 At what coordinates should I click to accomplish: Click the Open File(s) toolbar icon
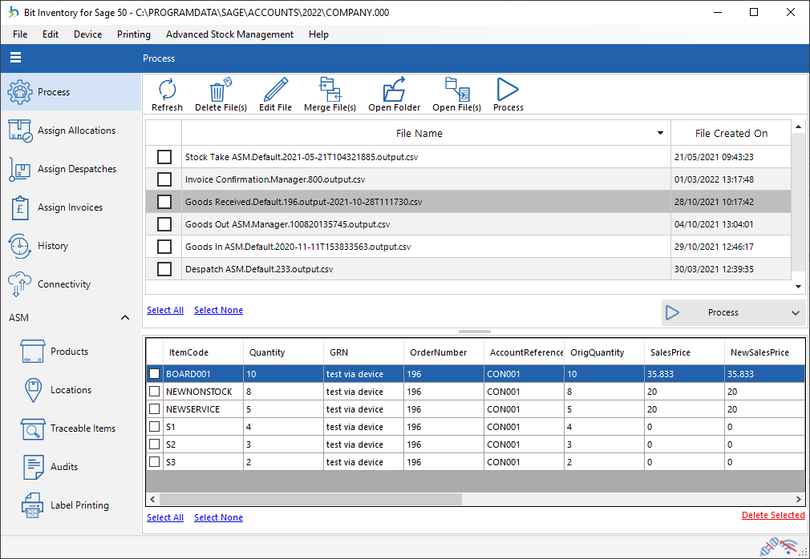[456, 90]
